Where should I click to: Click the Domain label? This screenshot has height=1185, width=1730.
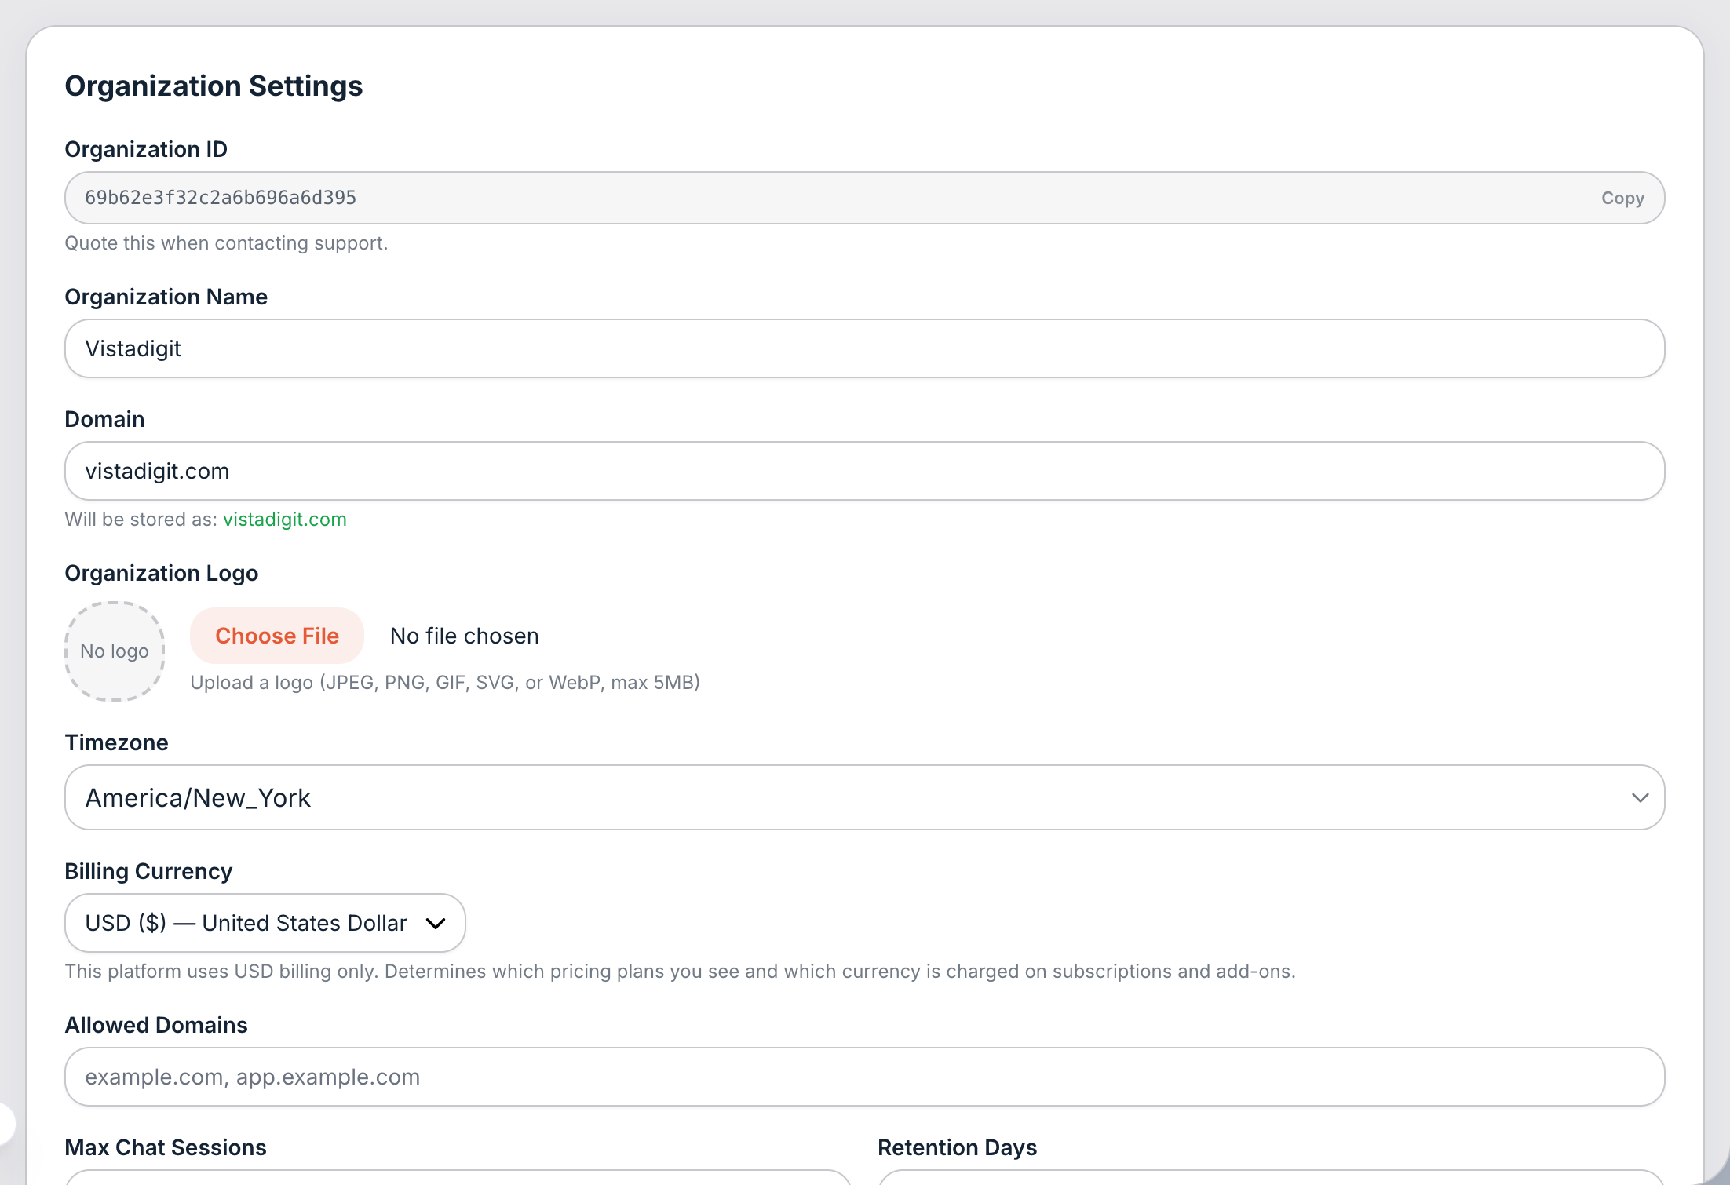pyautogui.click(x=104, y=419)
